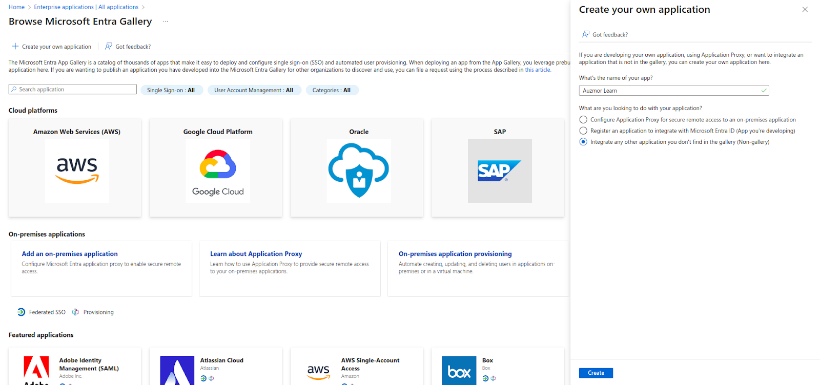Viewport: 820px width, 385px height.
Task: Open Add an on-premises application
Action: (x=70, y=254)
